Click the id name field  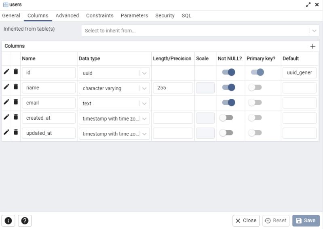point(49,72)
